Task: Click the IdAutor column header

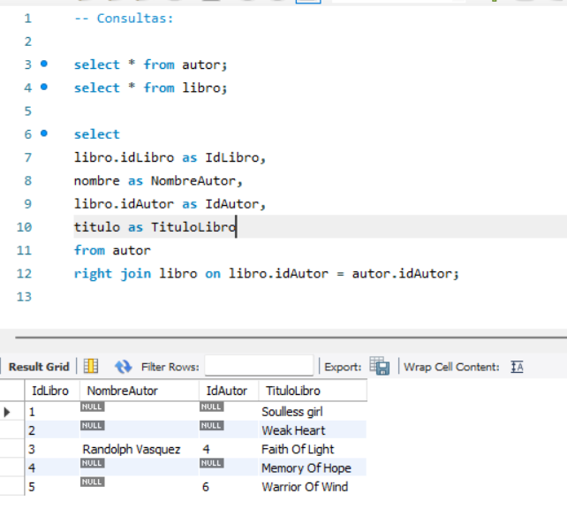Action: click(227, 391)
